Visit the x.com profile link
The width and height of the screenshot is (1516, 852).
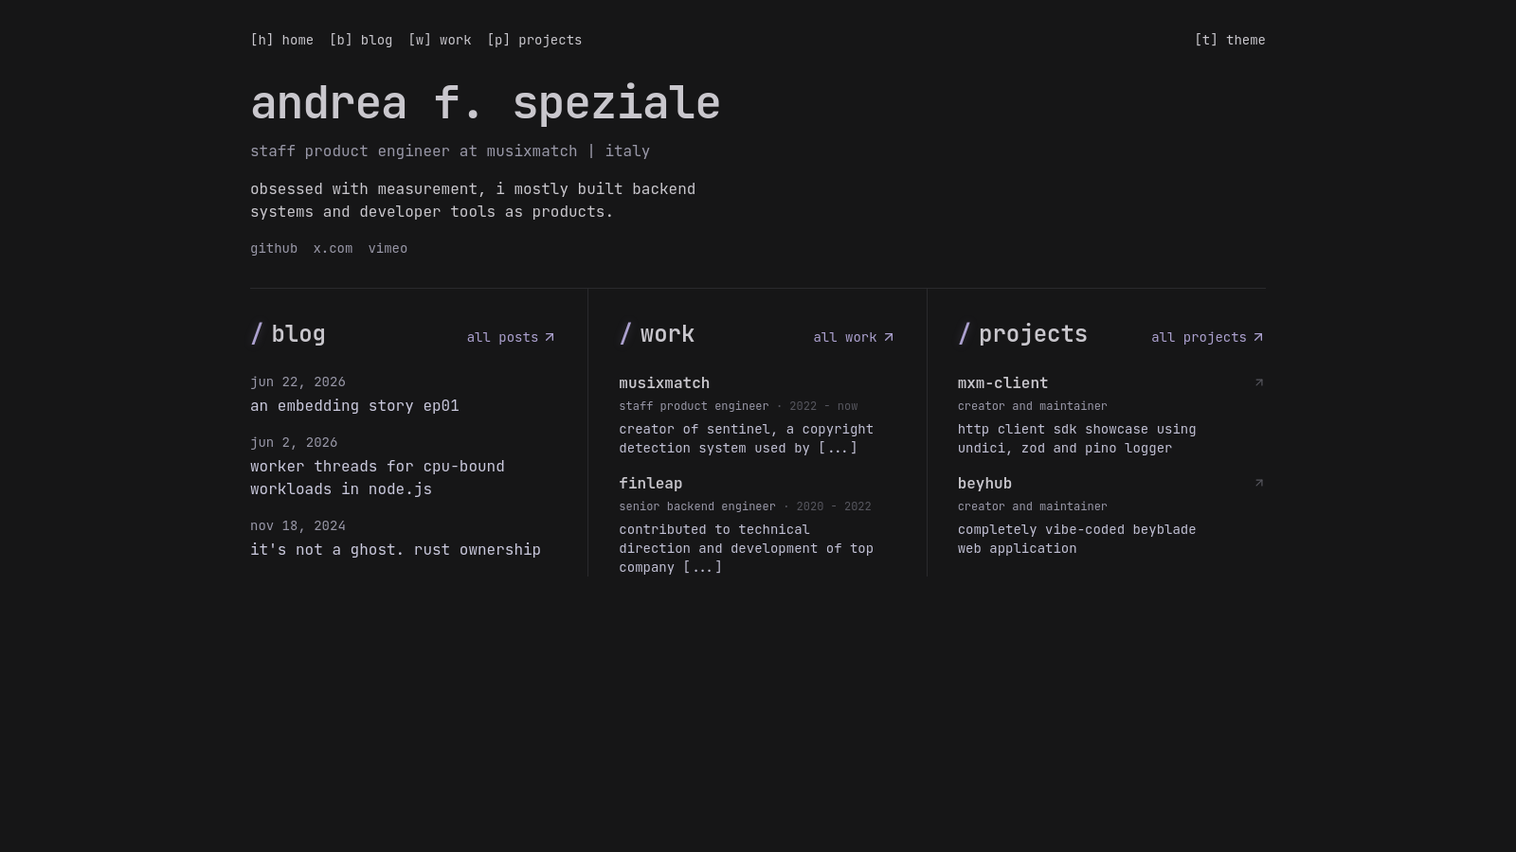coord(333,249)
